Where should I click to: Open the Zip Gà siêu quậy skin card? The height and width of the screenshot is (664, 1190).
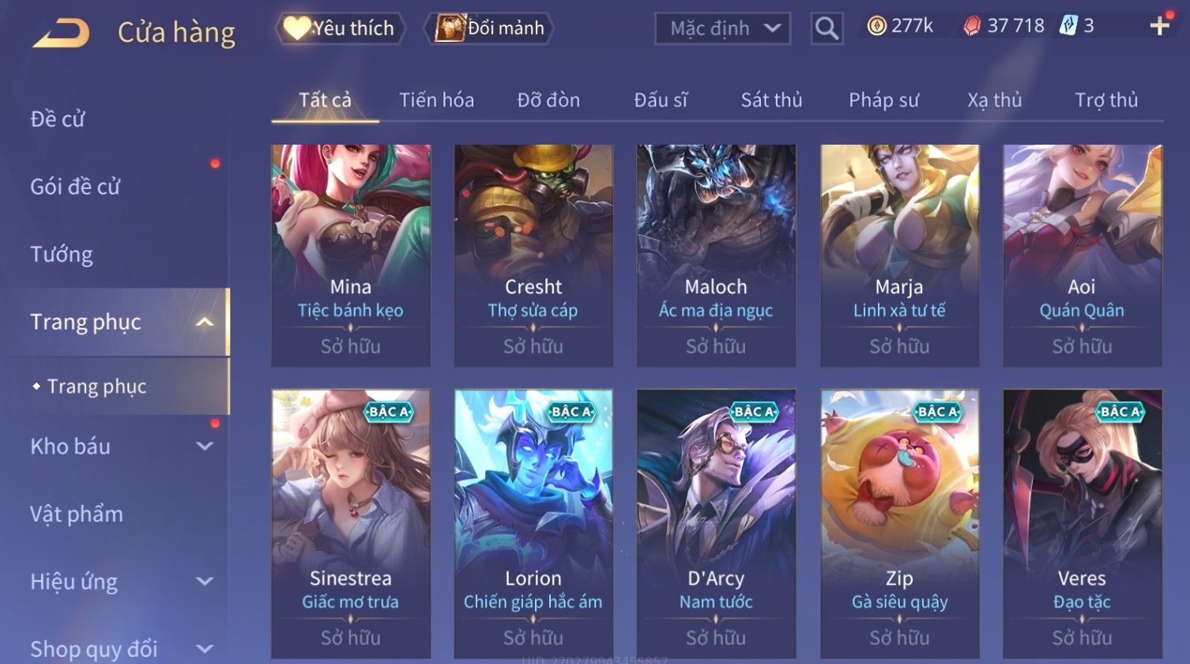coord(899,523)
